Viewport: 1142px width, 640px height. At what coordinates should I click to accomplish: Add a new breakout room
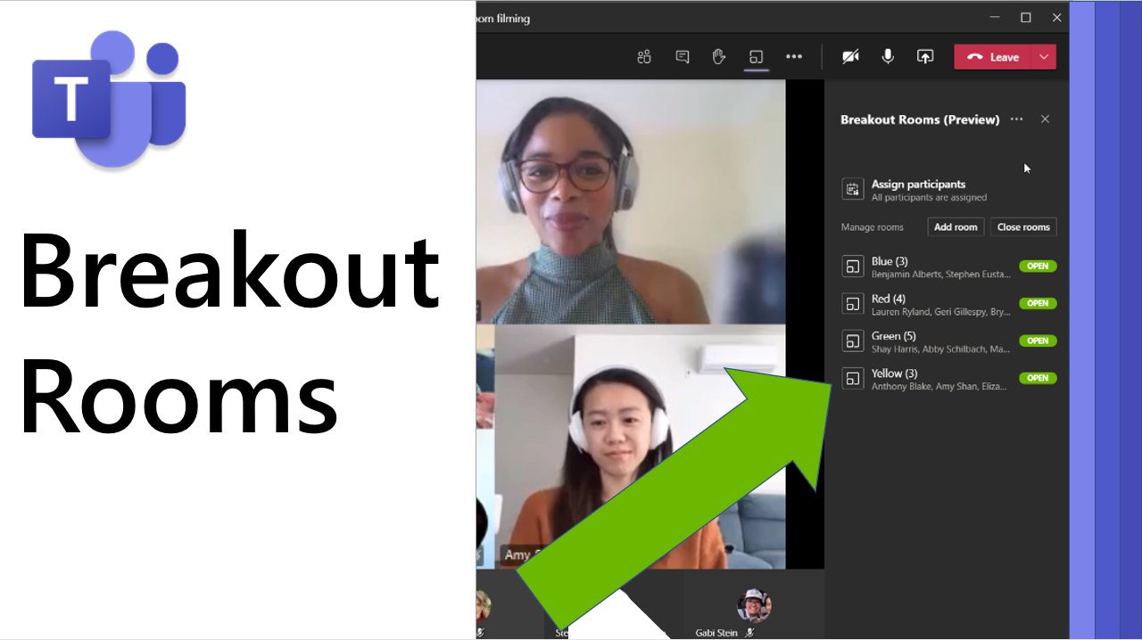(x=956, y=227)
